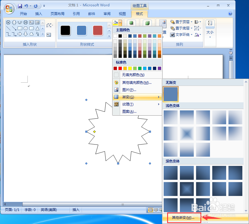Switch to print layout view button
This screenshot has height=224, width=249.
coord(151,210)
